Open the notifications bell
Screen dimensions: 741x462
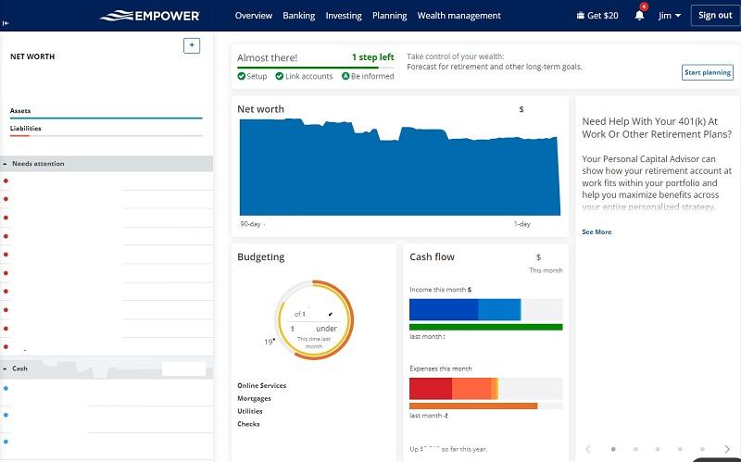(x=639, y=16)
